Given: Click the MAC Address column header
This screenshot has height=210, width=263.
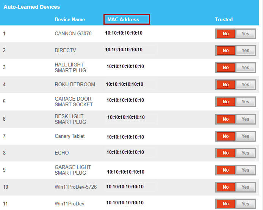Looking at the screenshot, I should [x=127, y=19].
